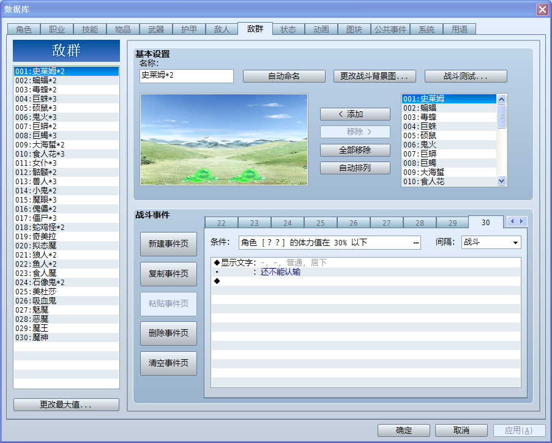Switch to the 公共事件 tab
Image resolution: width=552 pixels, height=443 pixels.
click(390, 29)
